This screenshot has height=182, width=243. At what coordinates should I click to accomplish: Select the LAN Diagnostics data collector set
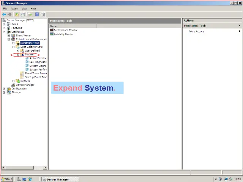click(x=38, y=62)
